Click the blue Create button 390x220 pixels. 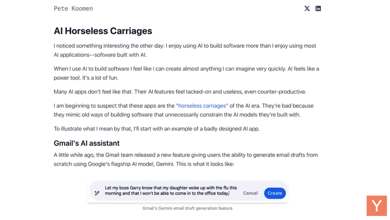tap(275, 193)
